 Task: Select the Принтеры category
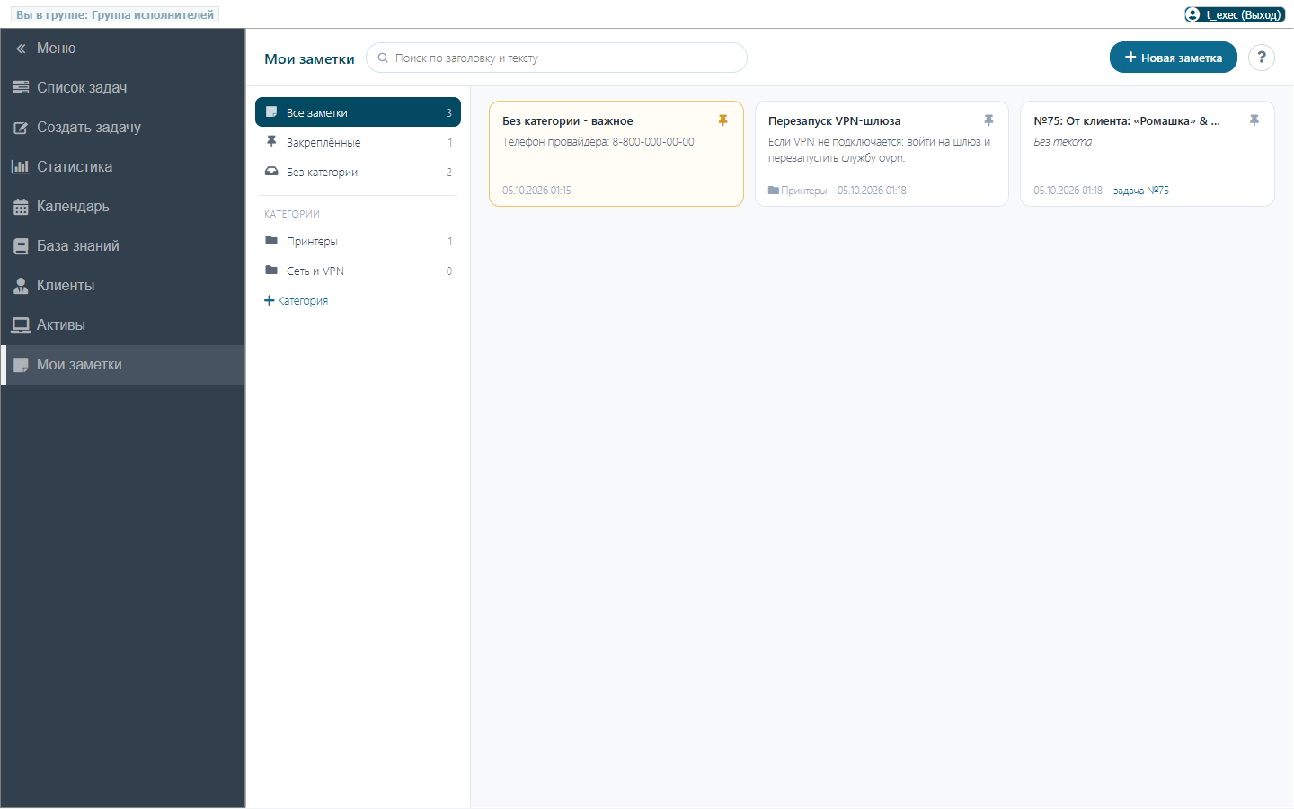coord(358,241)
